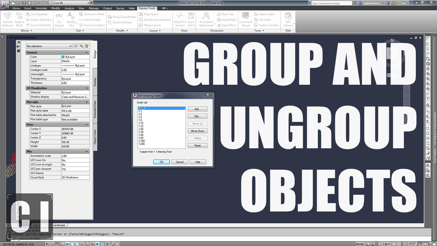Click OK in Edit Drawing Scales dialog

161,162
